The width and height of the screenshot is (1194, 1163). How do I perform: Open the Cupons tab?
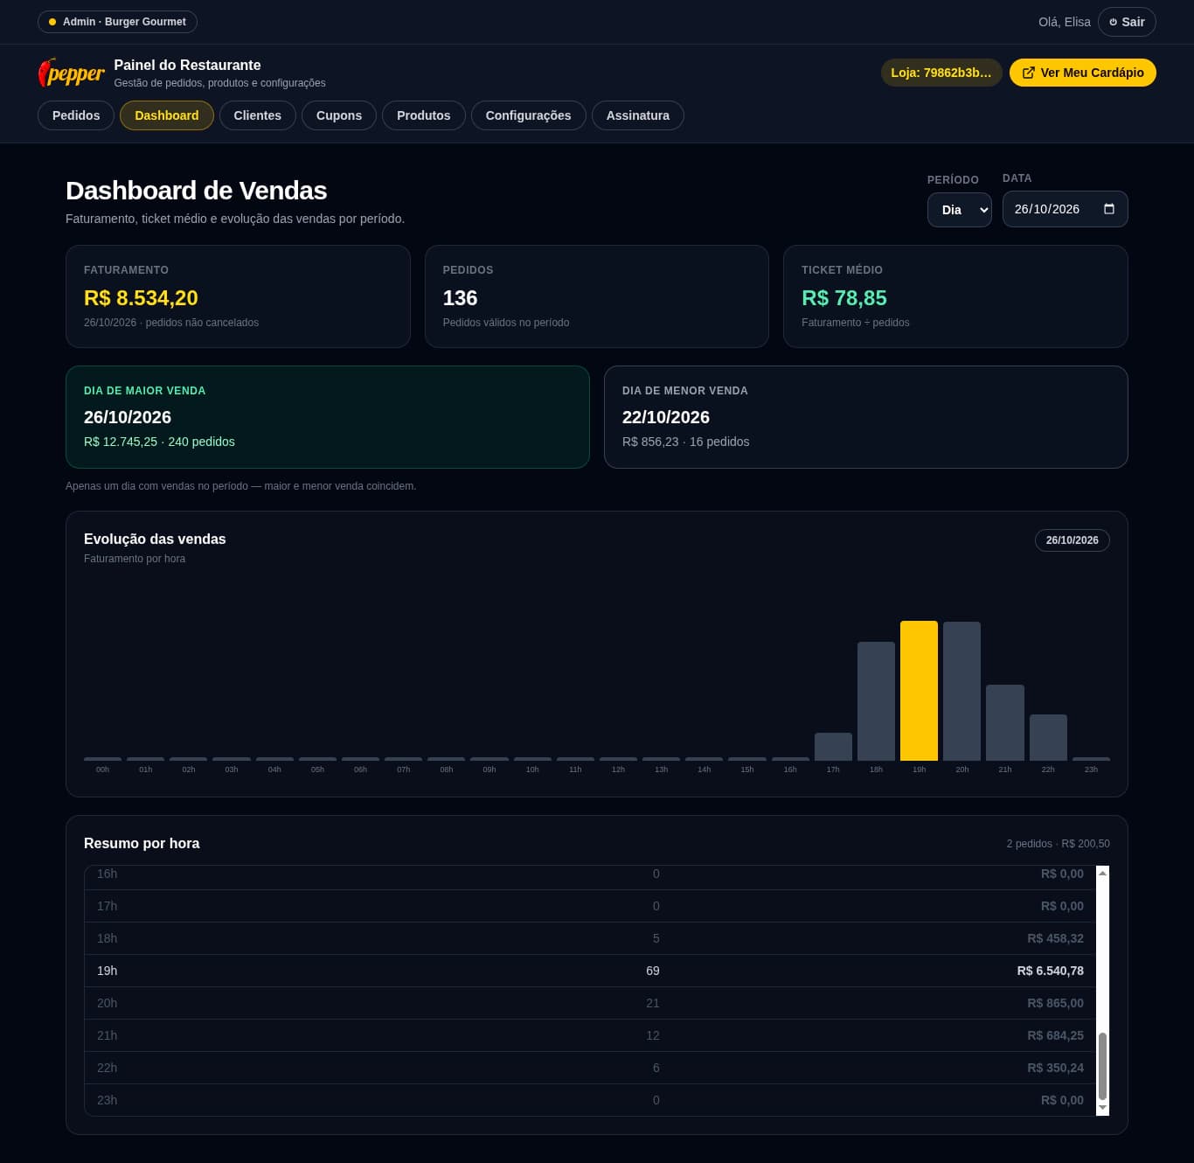[338, 115]
